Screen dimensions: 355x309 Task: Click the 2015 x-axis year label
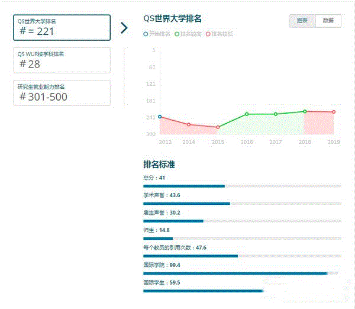[218, 142]
